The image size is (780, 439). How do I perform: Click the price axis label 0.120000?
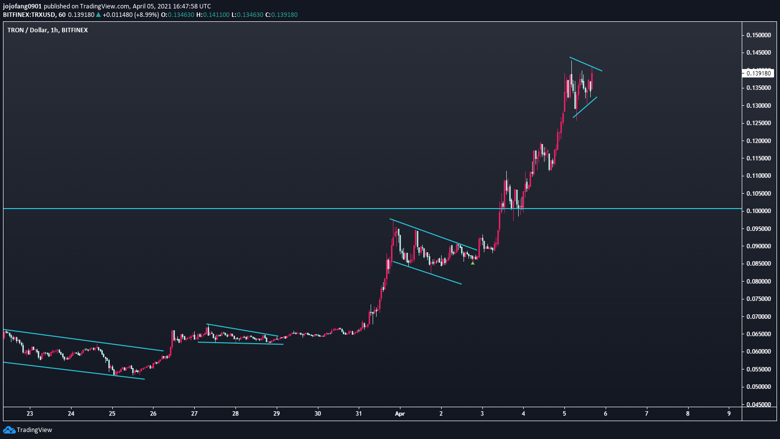pyautogui.click(x=759, y=141)
